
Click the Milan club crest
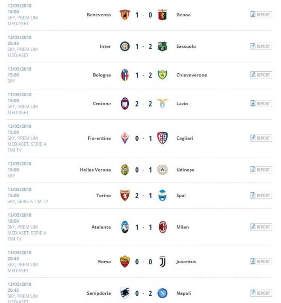click(x=162, y=227)
